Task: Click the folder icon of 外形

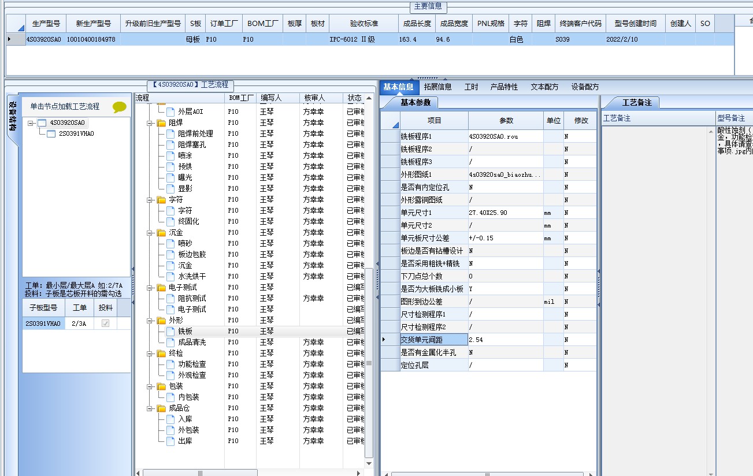Action: pyautogui.click(x=161, y=320)
